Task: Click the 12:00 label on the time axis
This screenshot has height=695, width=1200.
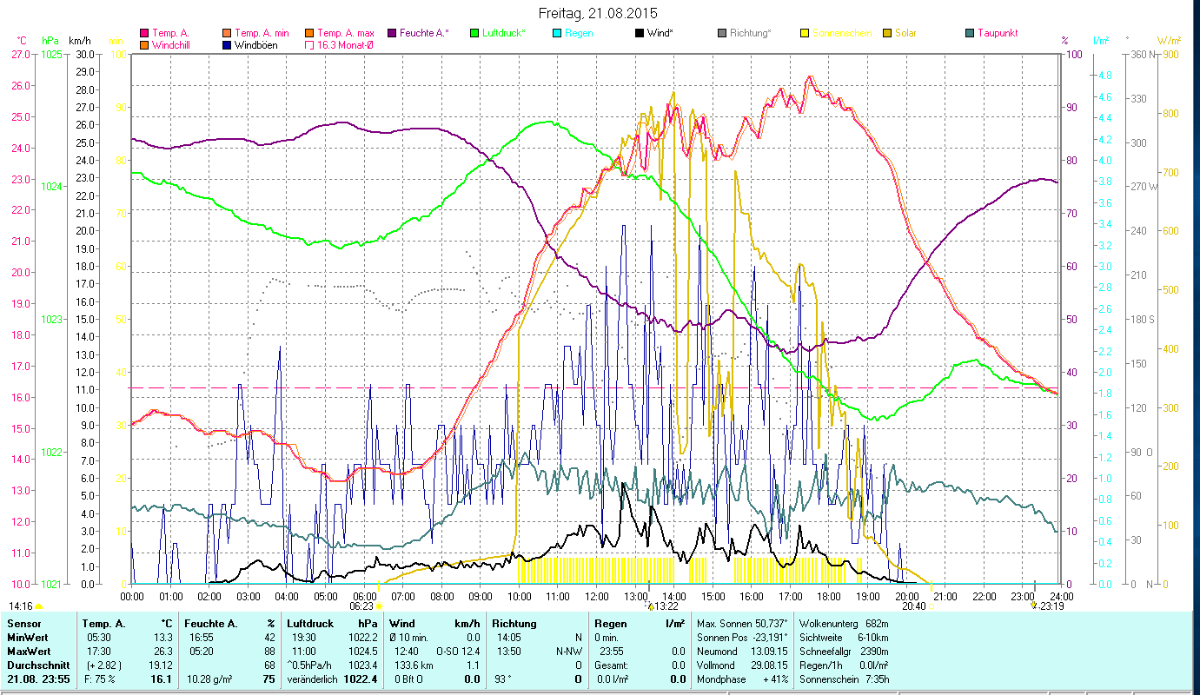Action: (x=596, y=597)
